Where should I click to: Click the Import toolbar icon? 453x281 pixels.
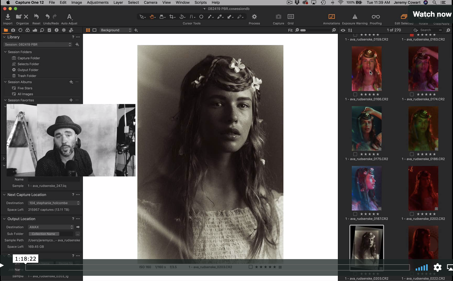(x=8, y=17)
